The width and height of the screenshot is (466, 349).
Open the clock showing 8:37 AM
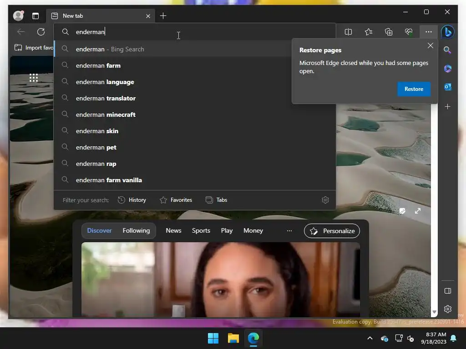[434, 338]
